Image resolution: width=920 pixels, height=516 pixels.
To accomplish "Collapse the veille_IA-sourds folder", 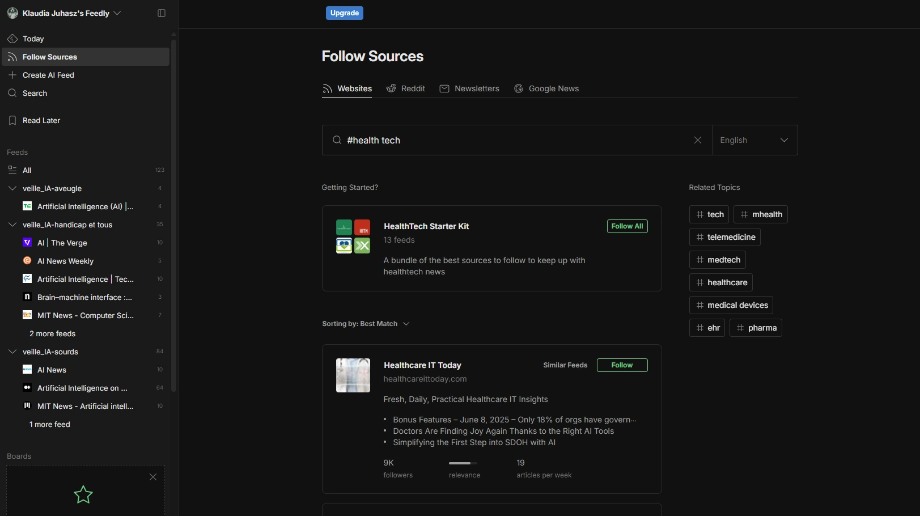I will coord(12,352).
